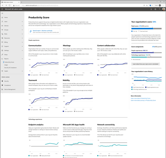
Task: Expand the Resources chevron
Action: point(22,38)
